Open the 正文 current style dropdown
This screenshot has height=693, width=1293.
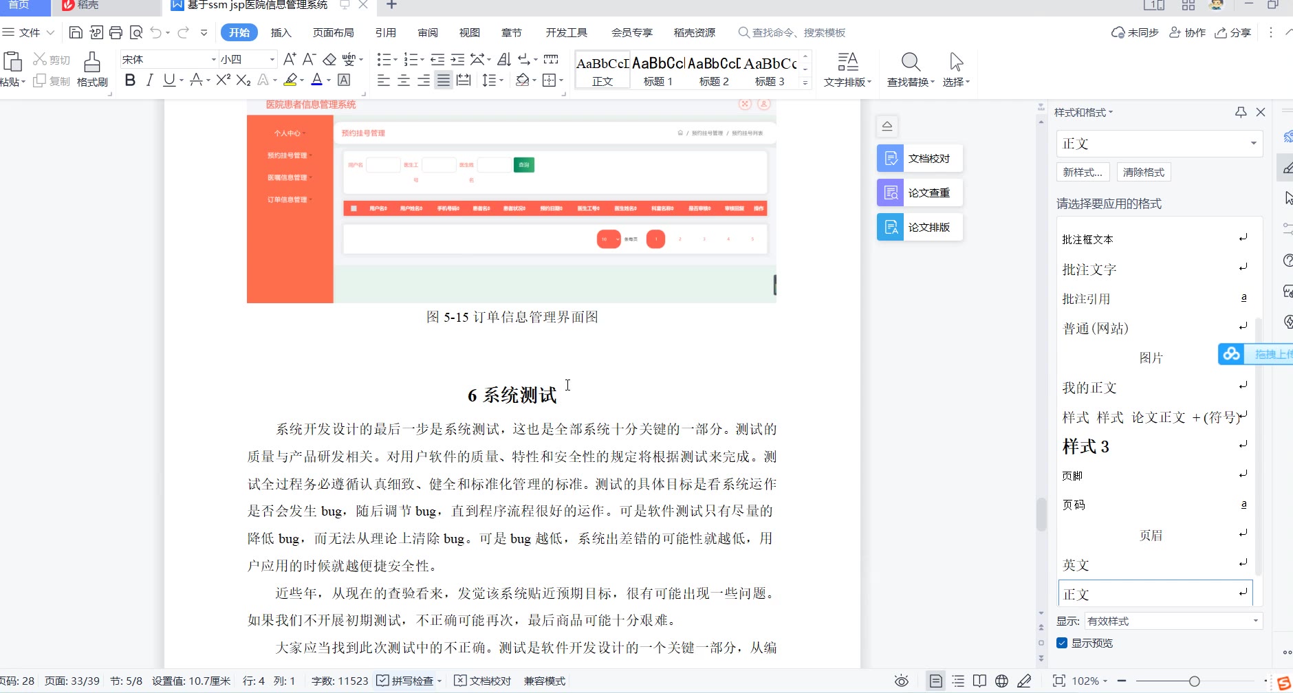click(1253, 144)
